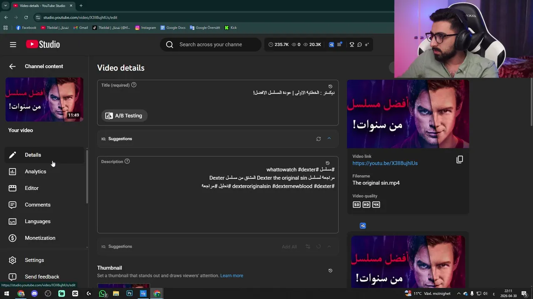Click the browser address bar URL

click(80, 17)
